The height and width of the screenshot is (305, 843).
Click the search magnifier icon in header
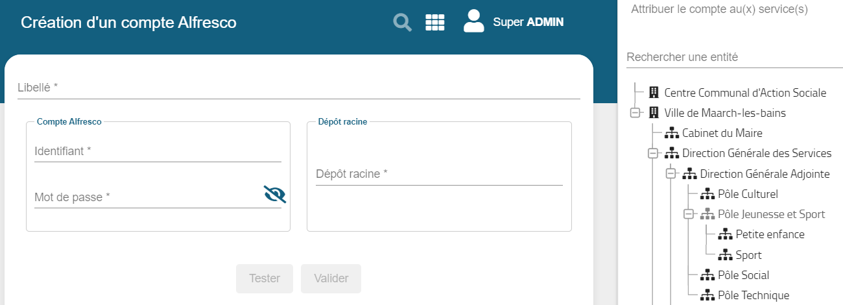pos(403,23)
